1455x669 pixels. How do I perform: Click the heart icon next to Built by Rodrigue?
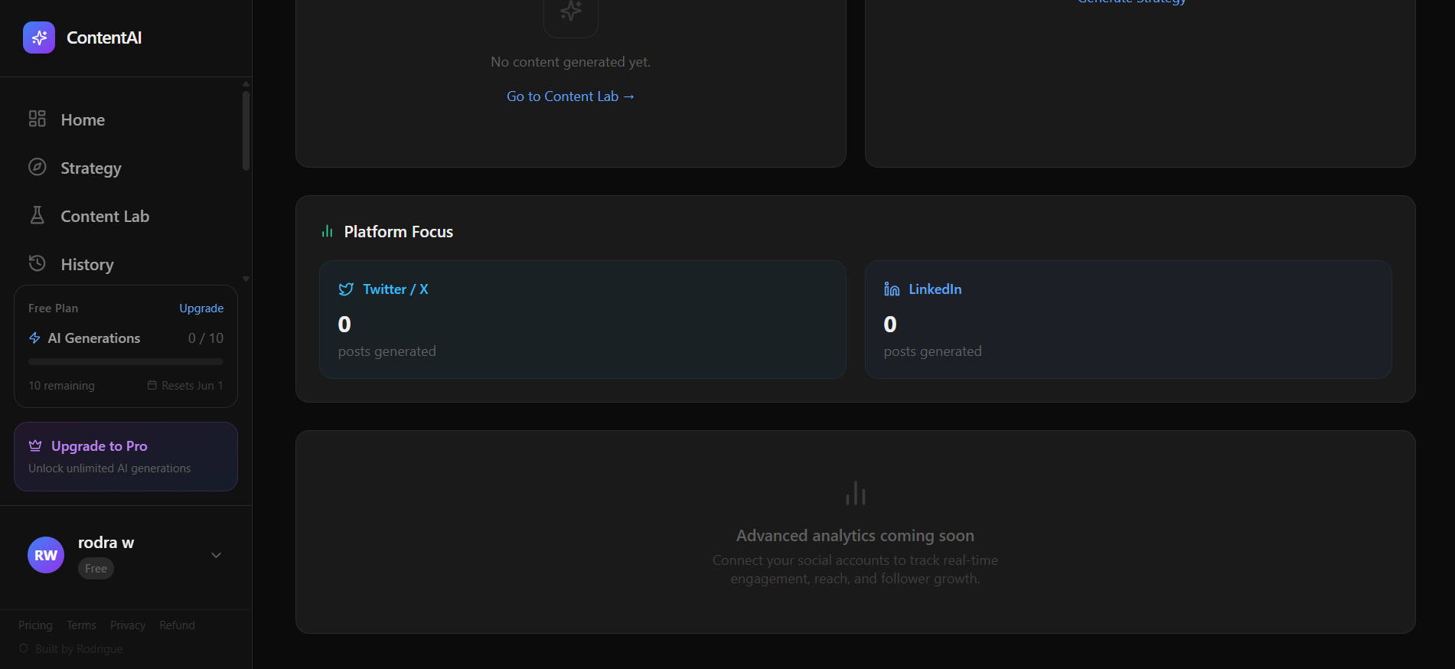point(24,648)
